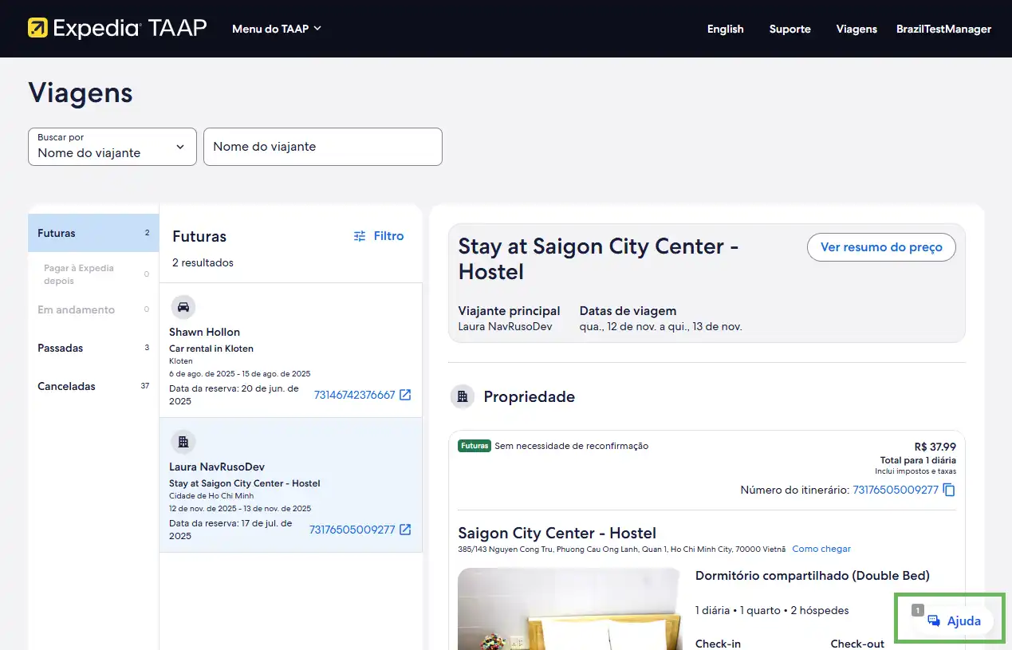Select the Passadas tab
The width and height of the screenshot is (1012, 650).
click(x=93, y=348)
